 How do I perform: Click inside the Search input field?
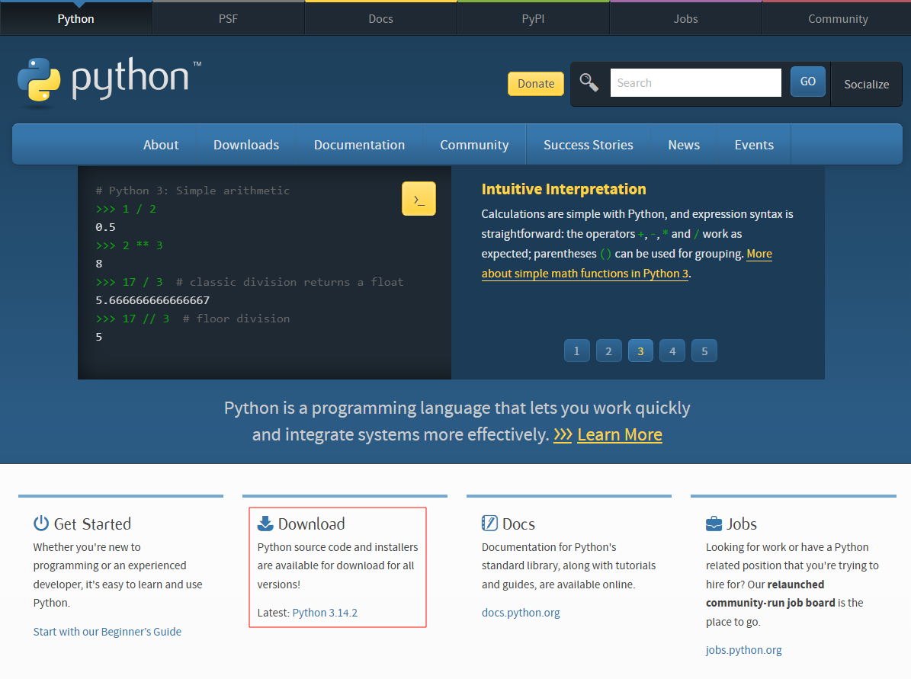coord(694,82)
